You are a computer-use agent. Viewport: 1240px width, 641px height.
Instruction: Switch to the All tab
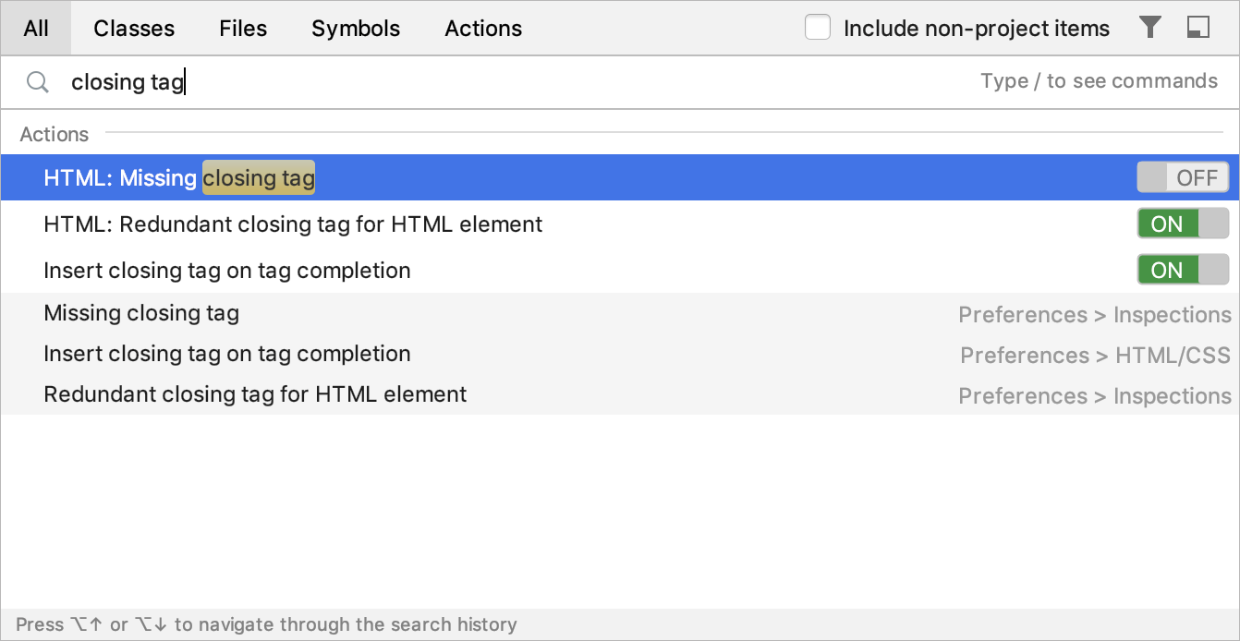point(36,29)
